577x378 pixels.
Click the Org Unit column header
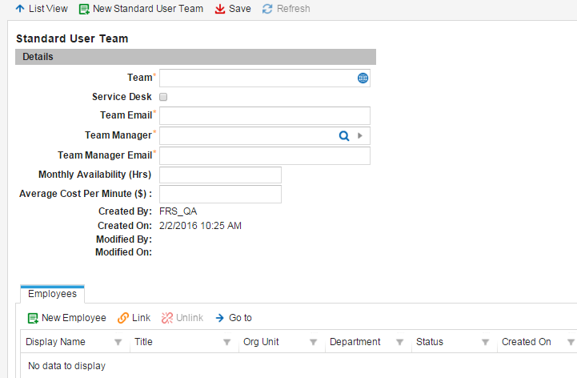[261, 342]
